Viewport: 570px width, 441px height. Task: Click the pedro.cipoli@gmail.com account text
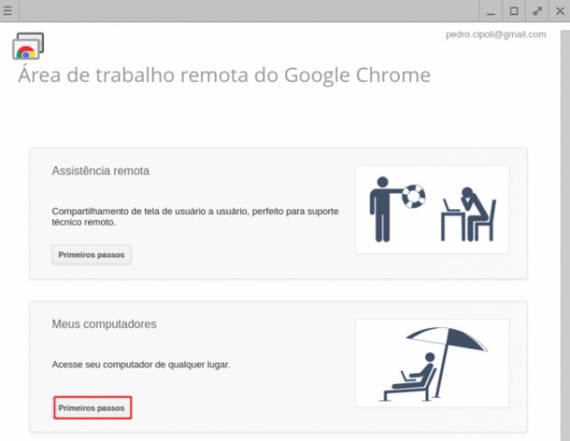[496, 35]
